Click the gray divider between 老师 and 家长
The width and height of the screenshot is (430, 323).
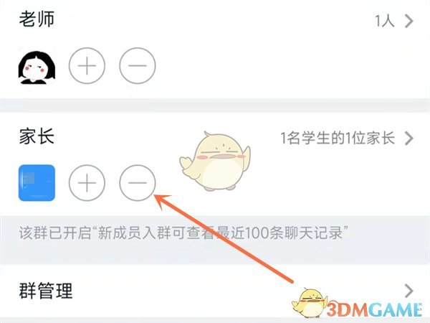pyautogui.click(x=215, y=106)
